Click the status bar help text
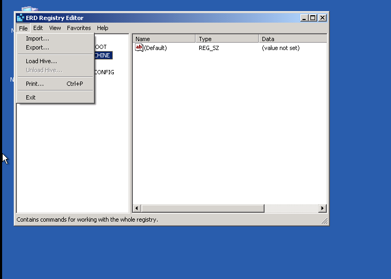 coord(87,220)
